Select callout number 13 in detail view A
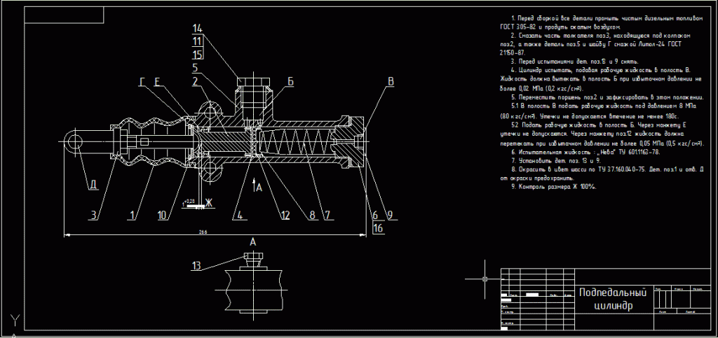The image size is (718, 338). (x=196, y=265)
